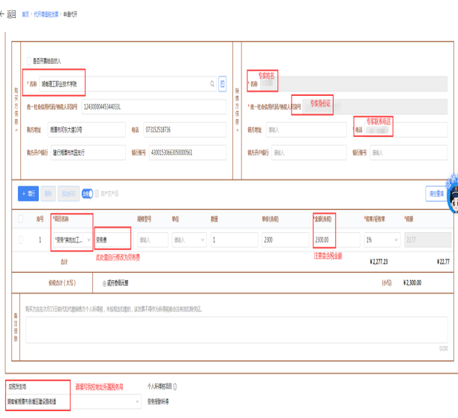Select the checkbox for row 1
This screenshot has height=418, width=458.
[20, 240]
